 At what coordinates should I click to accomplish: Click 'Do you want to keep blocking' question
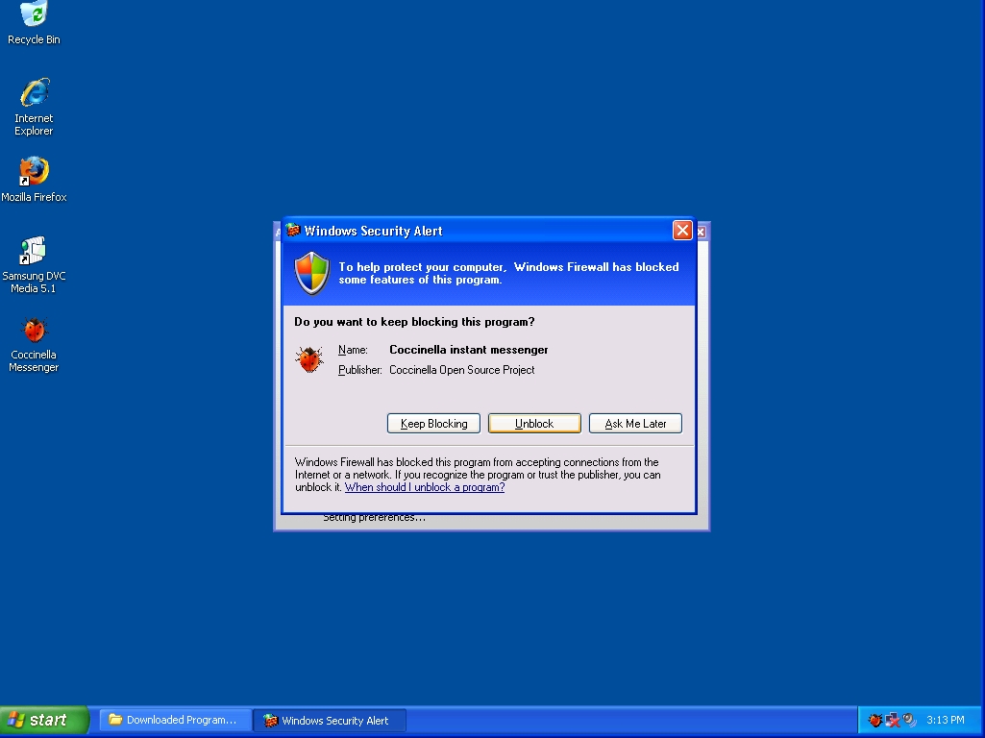coord(414,322)
